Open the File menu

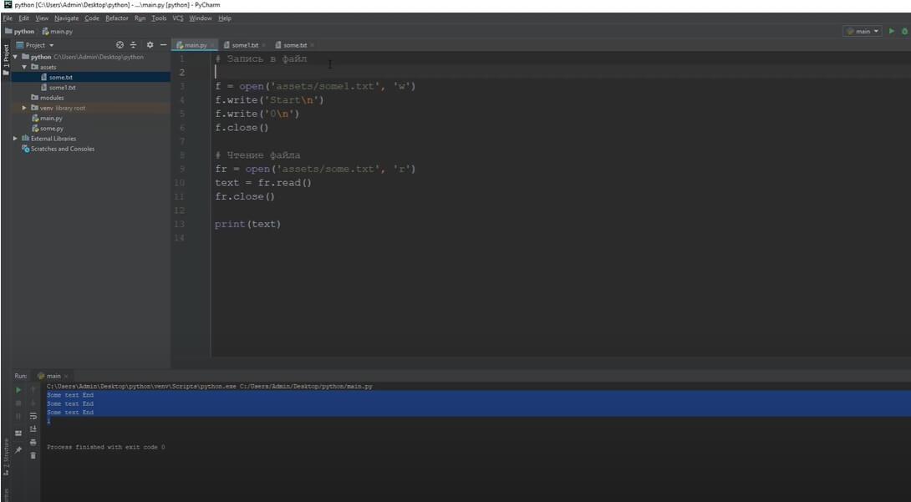[x=8, y=18]
